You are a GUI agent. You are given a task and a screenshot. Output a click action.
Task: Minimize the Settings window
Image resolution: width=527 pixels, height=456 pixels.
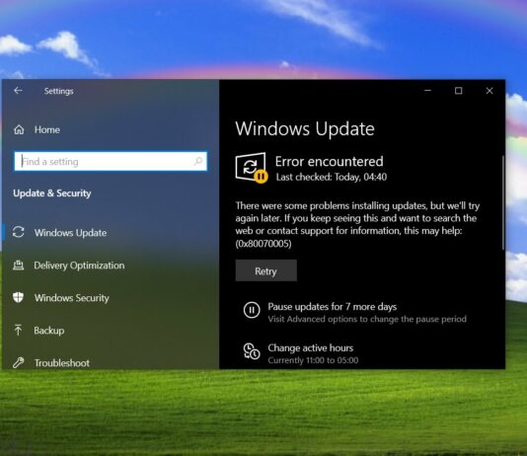tap(428, 91)
